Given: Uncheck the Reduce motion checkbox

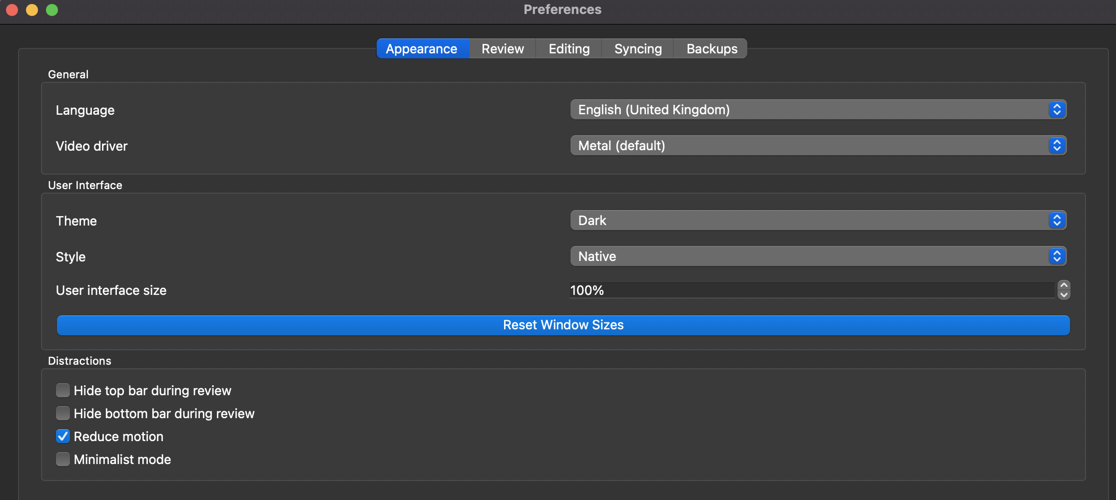Looking at the screenshot, I should click(63, 436).
